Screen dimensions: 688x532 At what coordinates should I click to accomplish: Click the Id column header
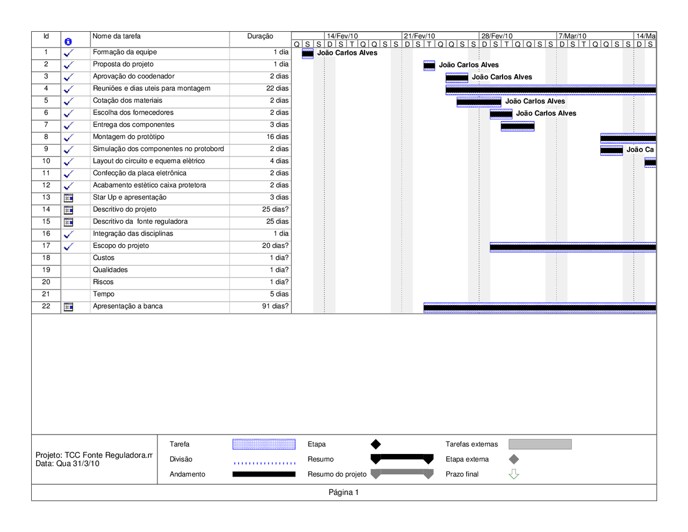(46, 37)
